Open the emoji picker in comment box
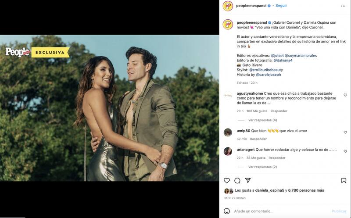The image size is (351, 218). click(227, 211)
